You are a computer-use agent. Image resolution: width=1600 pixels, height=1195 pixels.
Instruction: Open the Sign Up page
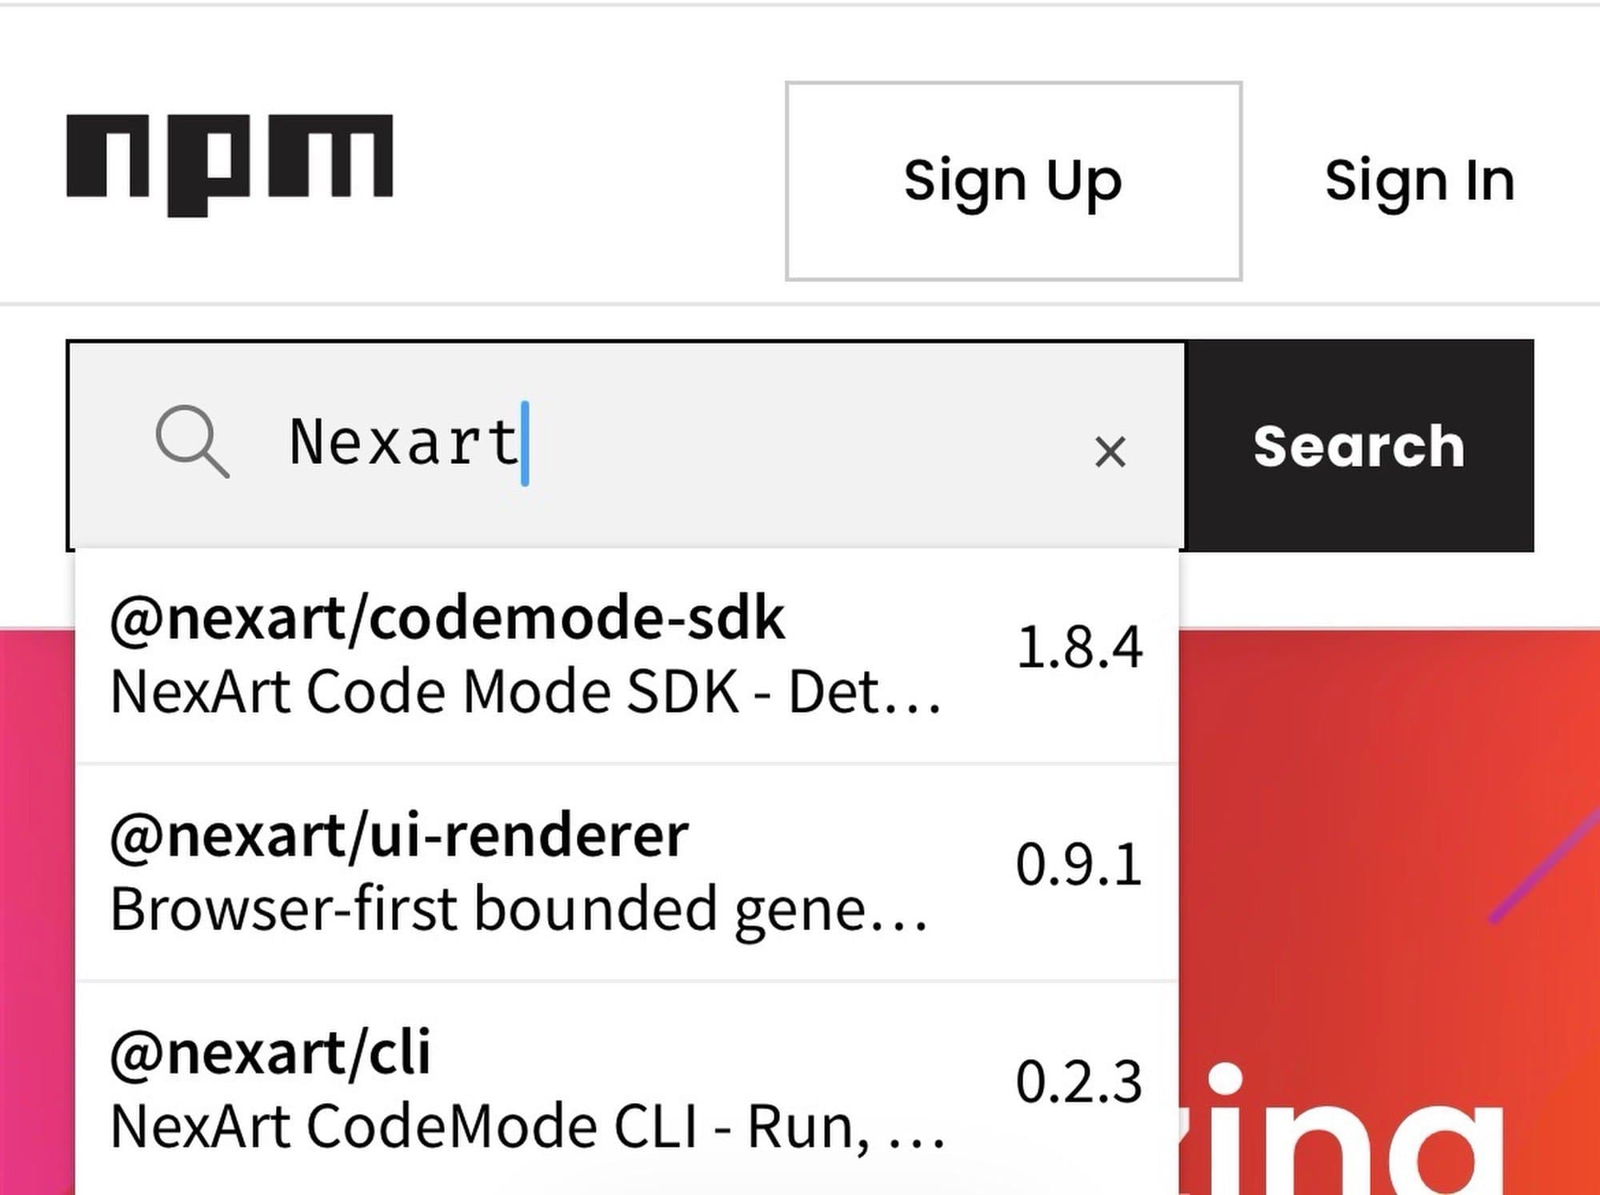pyautogui.click(x=1014, y=178)
